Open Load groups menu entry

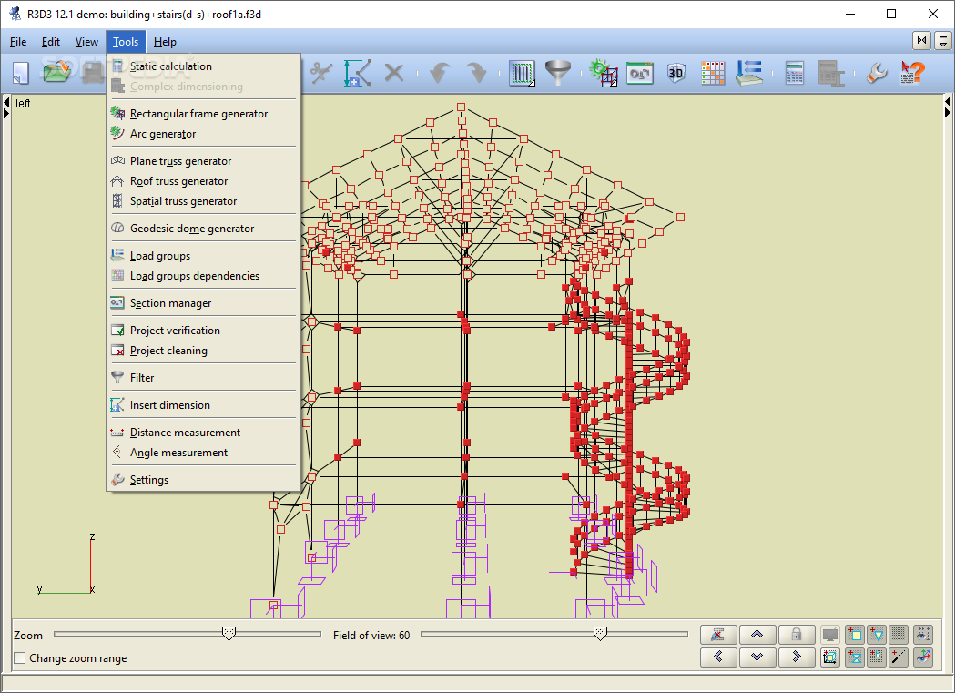tap(203, 257)
